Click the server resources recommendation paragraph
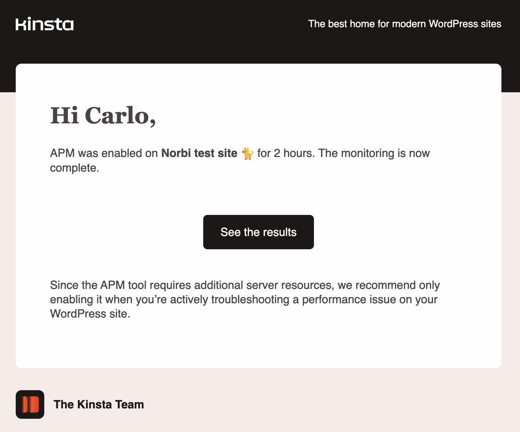 tap(245, 299)
